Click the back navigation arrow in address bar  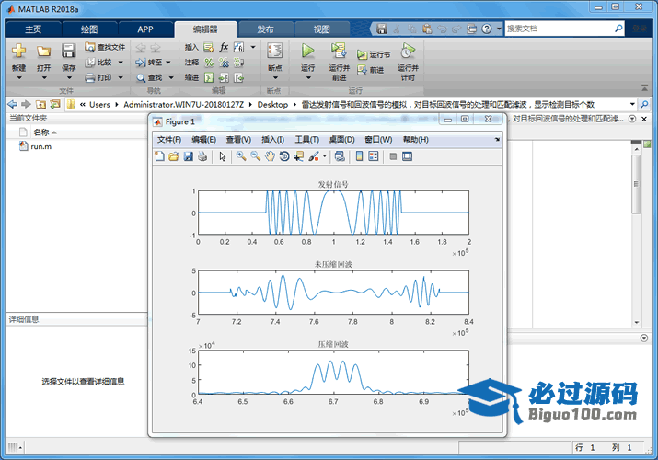click(13, 104)
